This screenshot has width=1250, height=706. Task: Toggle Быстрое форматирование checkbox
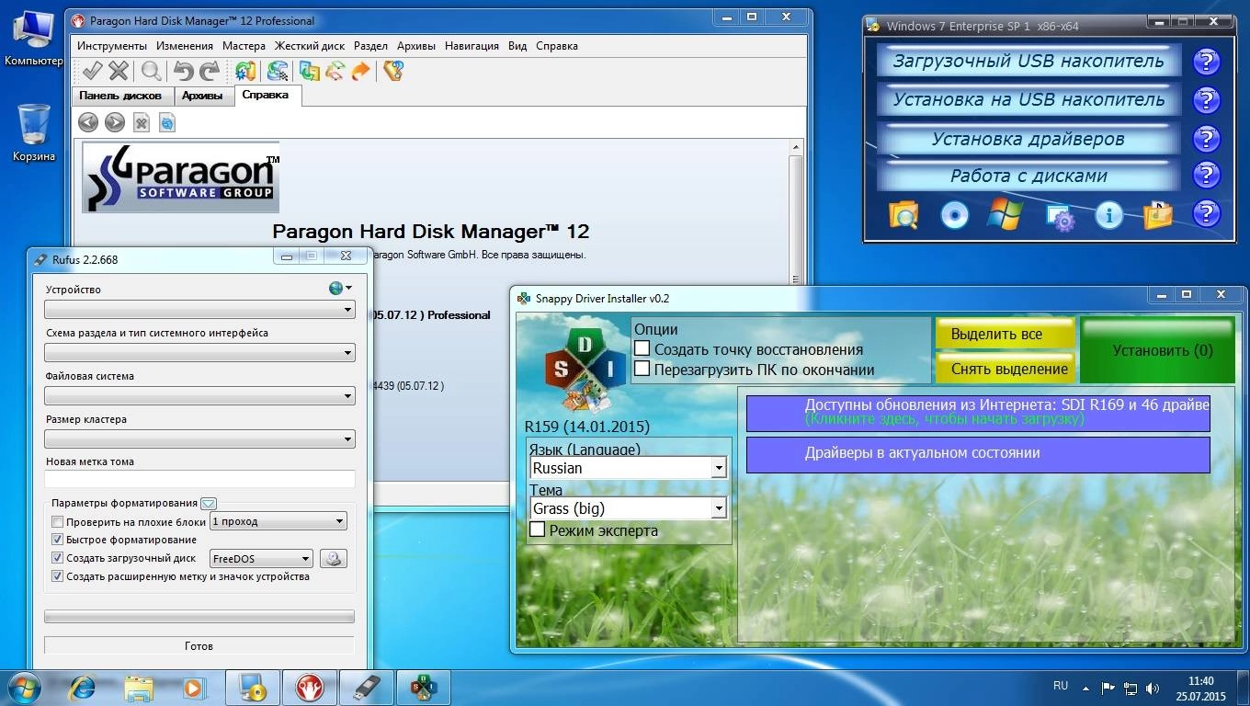click(x=58, y=540)
